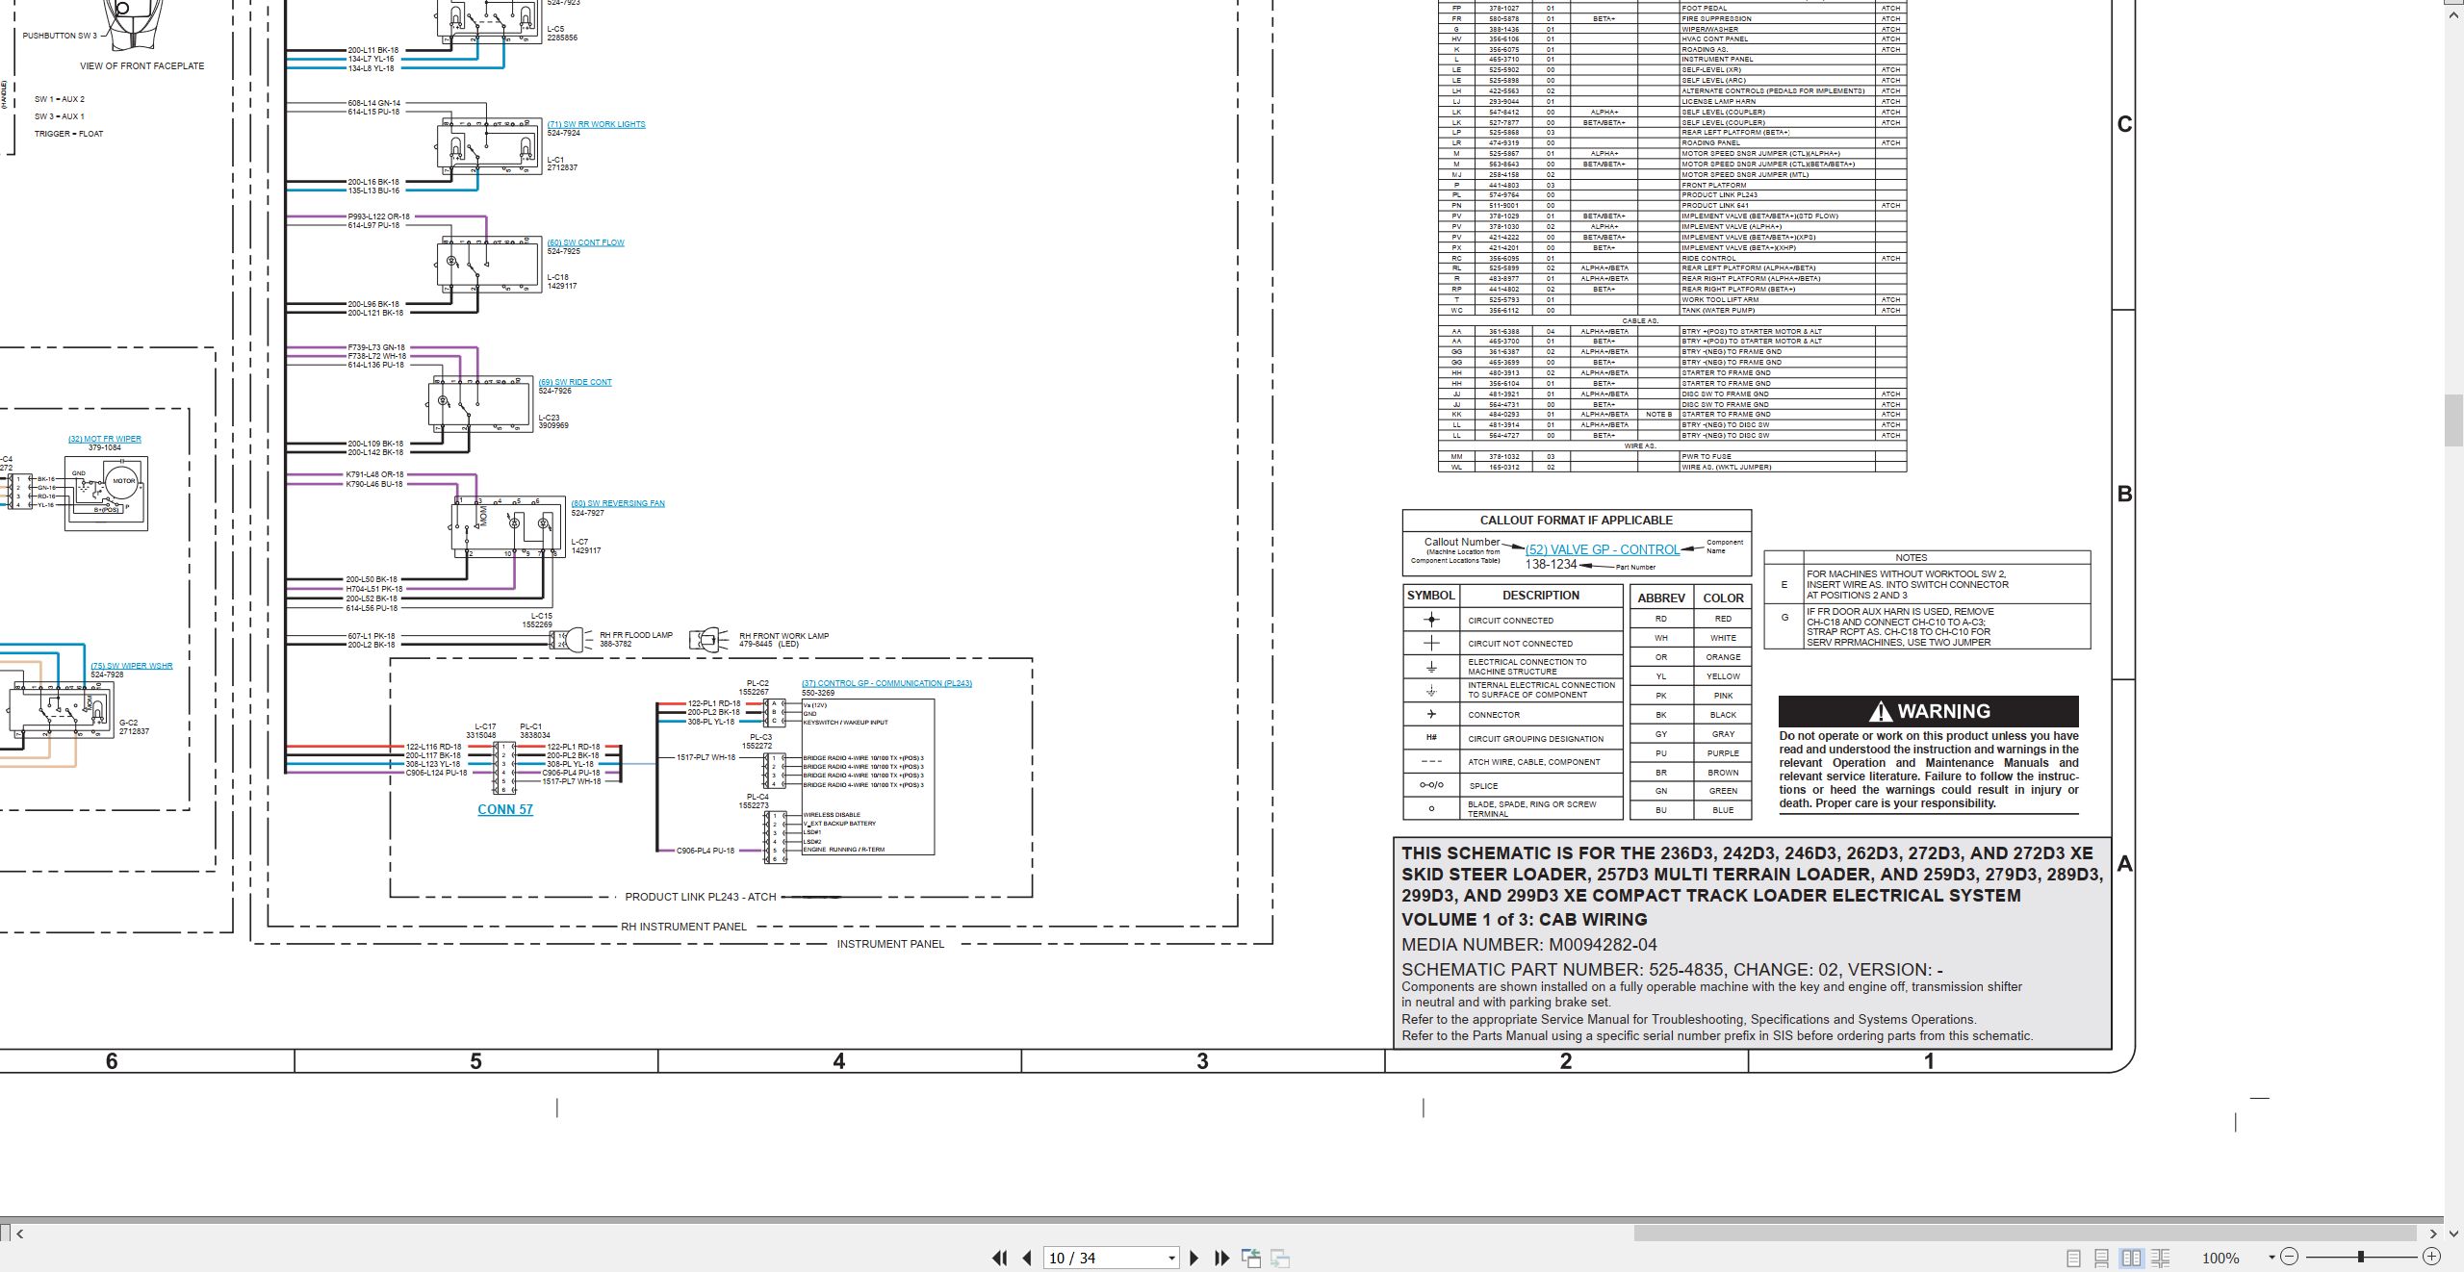This screenshot has height=1272, width=2464.
Task: Click the RH FR FLOOD LAMP label
Action: point(636,635)
